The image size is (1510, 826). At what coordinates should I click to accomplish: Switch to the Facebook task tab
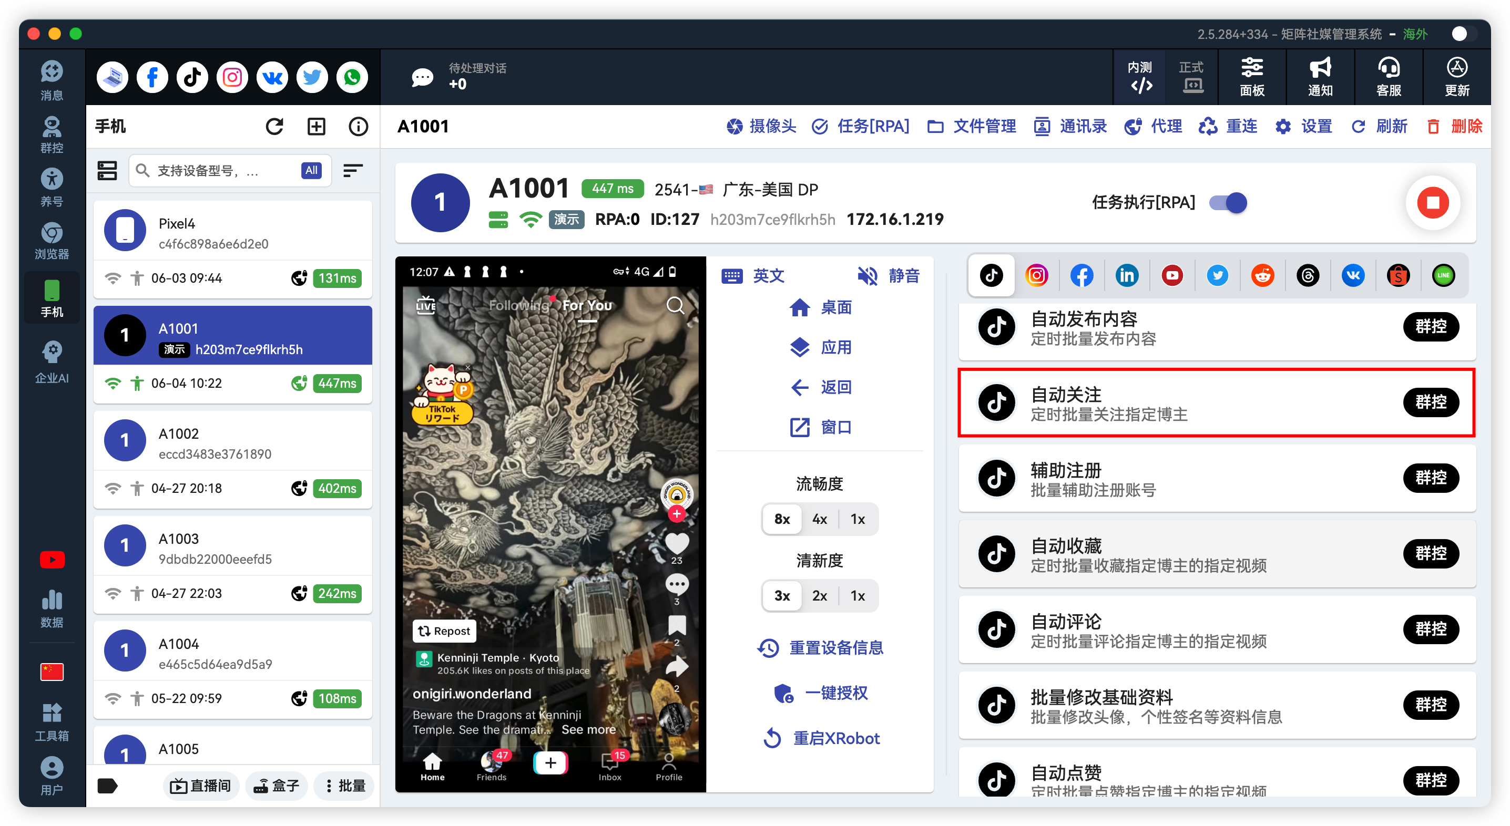pos(1082,275)
